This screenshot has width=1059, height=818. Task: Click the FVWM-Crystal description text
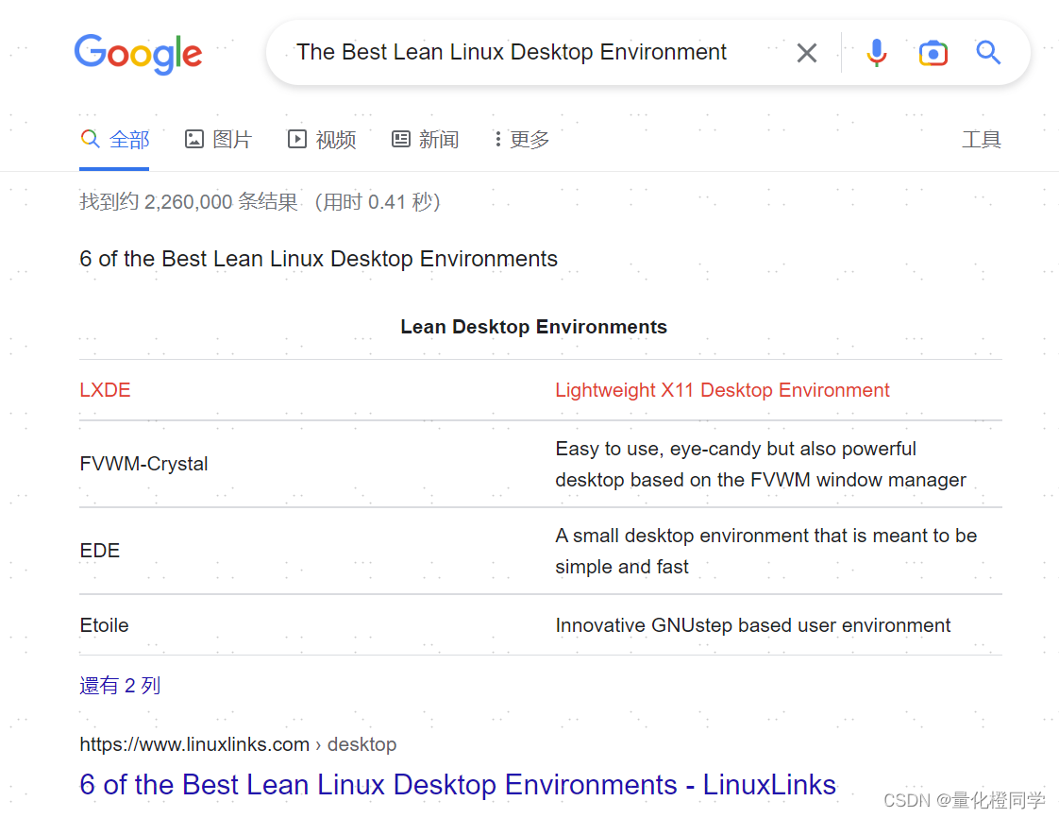tap(761, 465)
